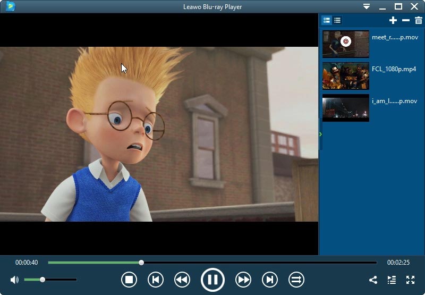Viewport: 425px width, 295px height.
Task: Stop the video playback
Action: coord(129,280)
